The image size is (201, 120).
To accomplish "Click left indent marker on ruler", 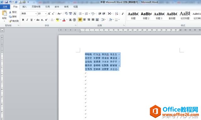I will tap(80, 31).
